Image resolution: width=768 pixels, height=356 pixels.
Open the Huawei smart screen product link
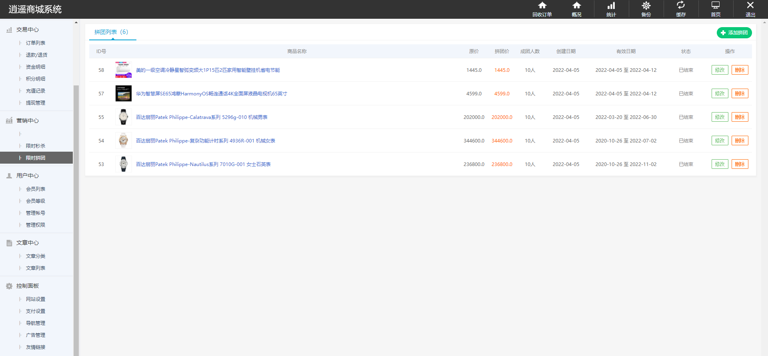coord(211,94)
